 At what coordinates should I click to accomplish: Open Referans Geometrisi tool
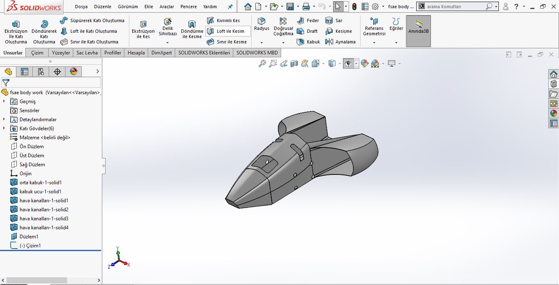click(374, 27)
